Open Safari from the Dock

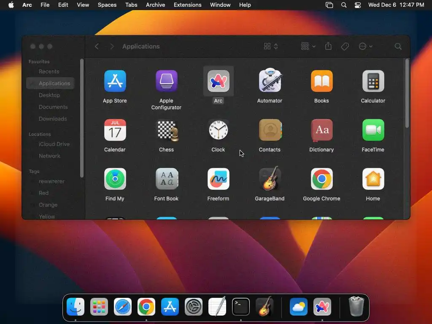click(x=123, y=306)
